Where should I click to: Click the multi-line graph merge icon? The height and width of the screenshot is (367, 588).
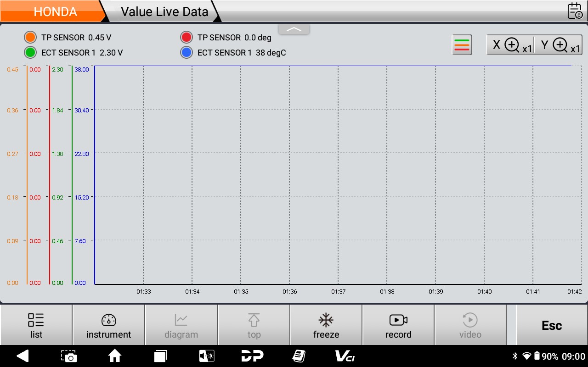[x=462, y=45]
